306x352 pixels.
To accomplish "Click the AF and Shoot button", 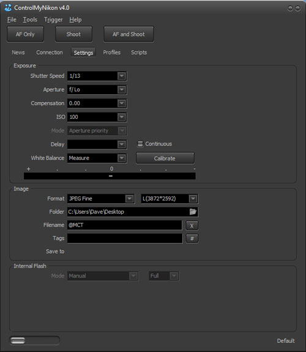I will (129, 34).
